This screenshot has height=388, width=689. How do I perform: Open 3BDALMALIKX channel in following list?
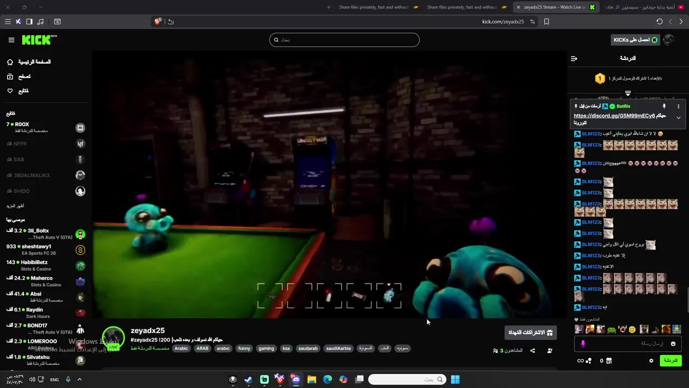pyautogui.click(x=46, y=175)
